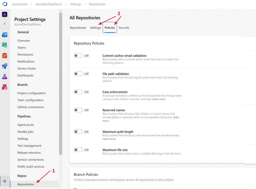Click the All Repositories page title

coord(85,18)
